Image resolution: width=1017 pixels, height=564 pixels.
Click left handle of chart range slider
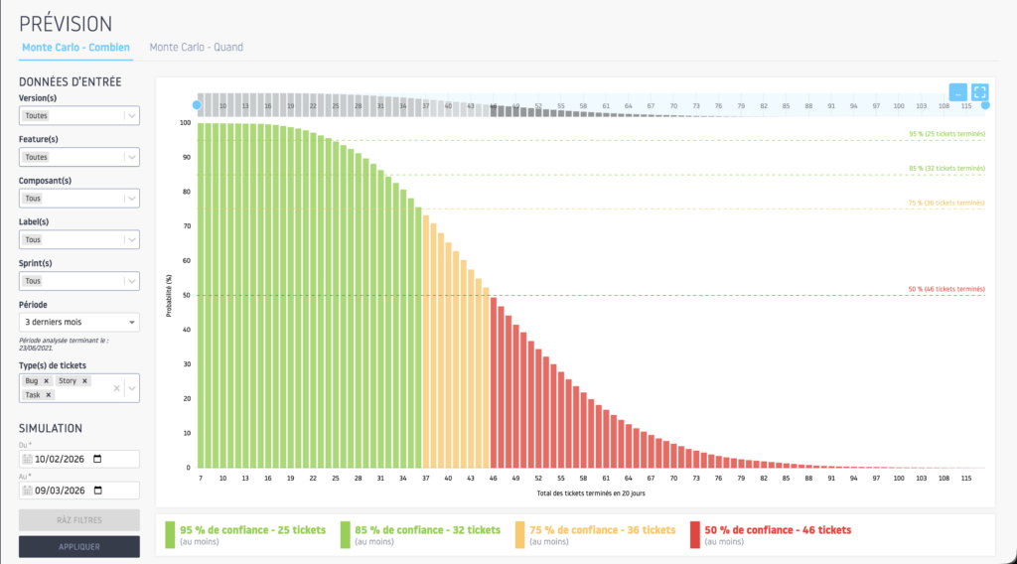(x=197, y=105)
